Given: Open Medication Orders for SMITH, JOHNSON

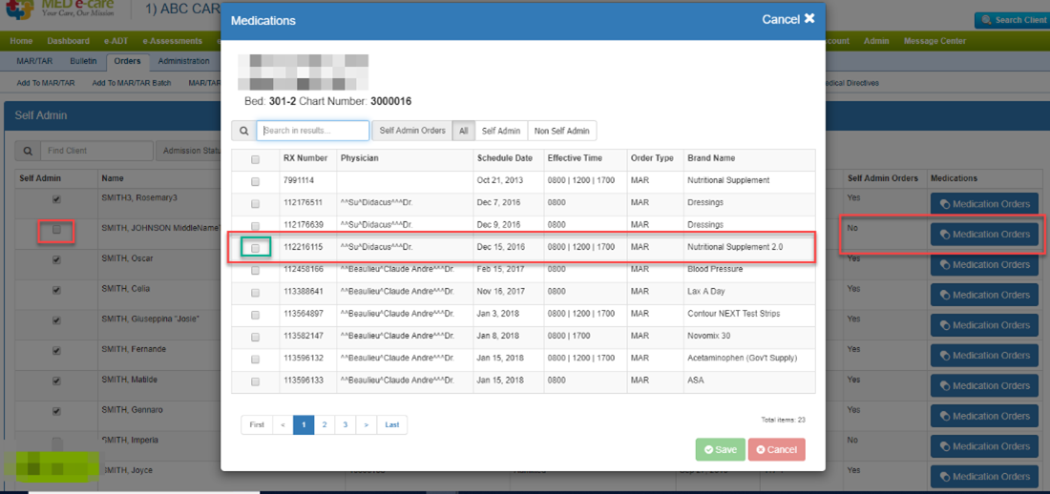Looking at the screenshot, I should tap(984, 235).
